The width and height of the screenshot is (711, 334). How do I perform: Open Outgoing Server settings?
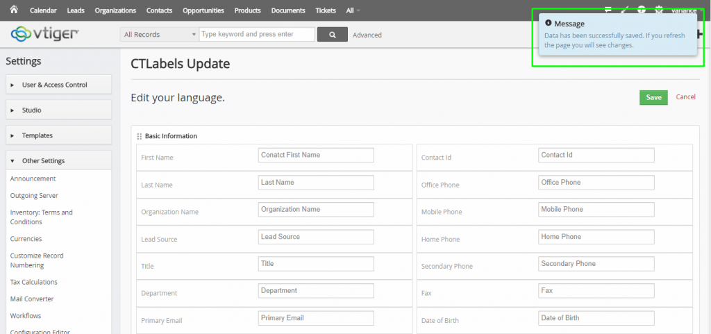(x=34, y=195)
